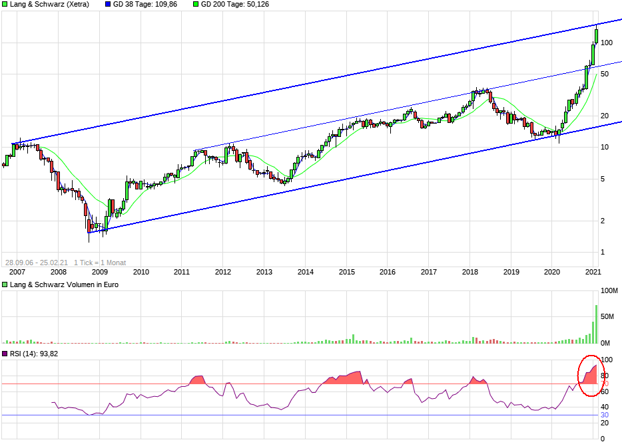Click the 2021 year label on the time axis
Viewport: 622px width, 444px height.
click(593, 272)
